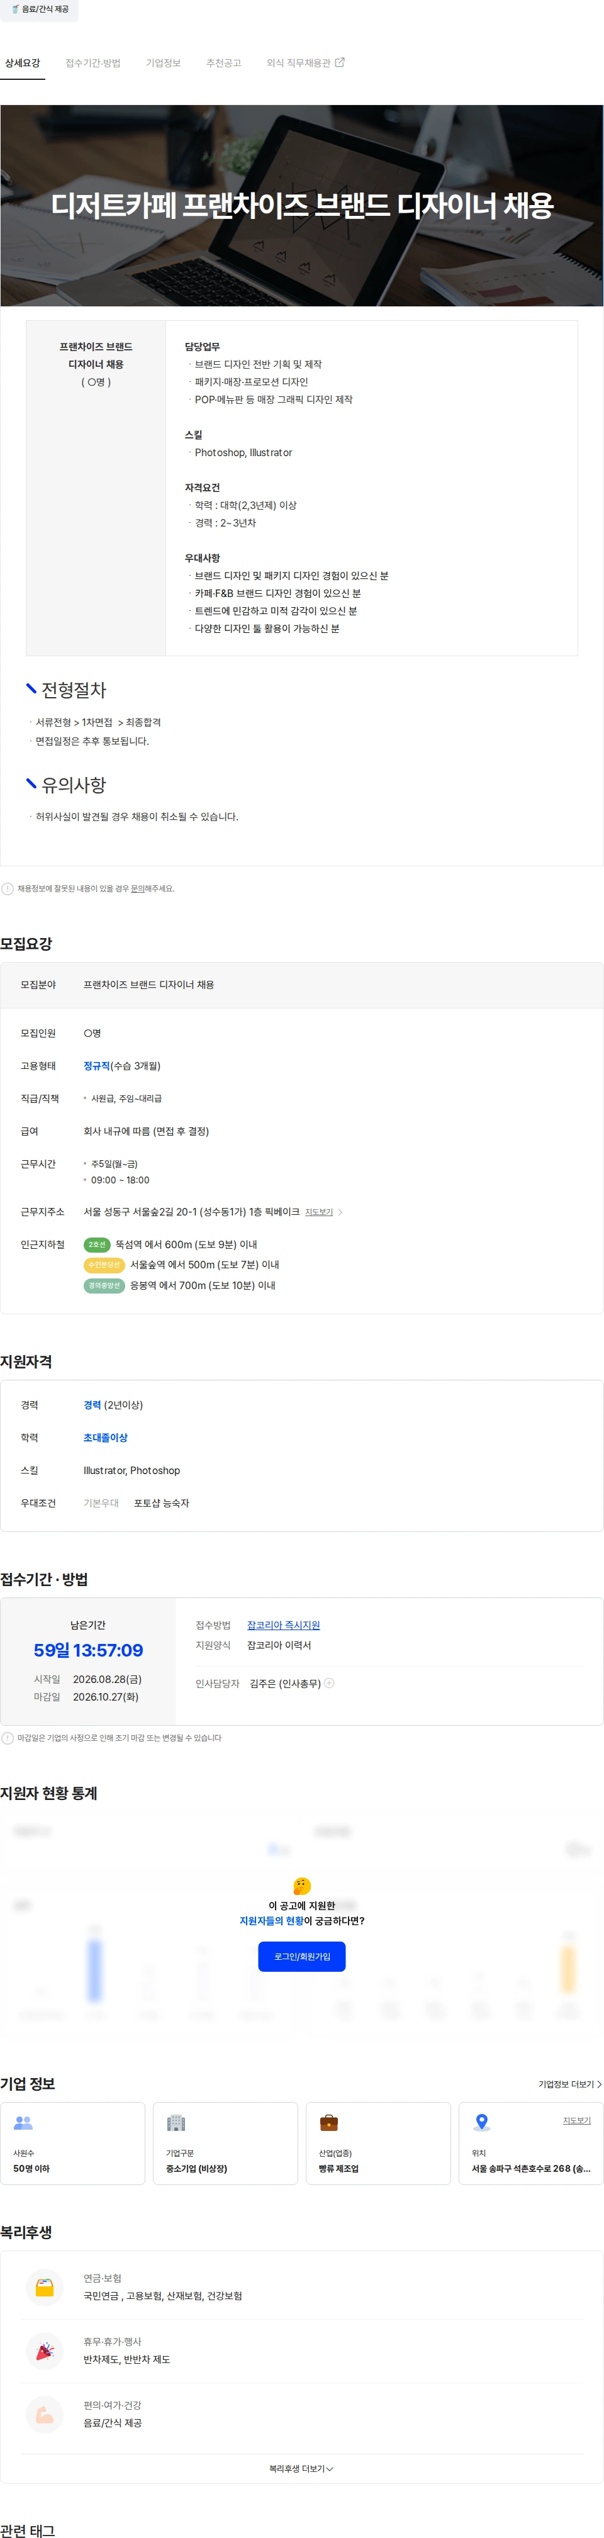Click the text 잡코리아 이력서
Viewport: 604px width, 2538px height.
[x=279, y=1645]
